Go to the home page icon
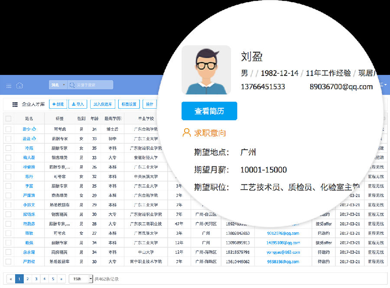The image size is (390, 288). click(19, 85)
